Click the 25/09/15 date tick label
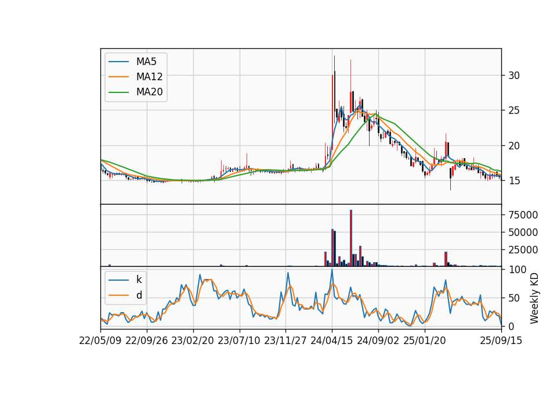Image resolution: width=557 pixels, height=401 pixels. 501,341
